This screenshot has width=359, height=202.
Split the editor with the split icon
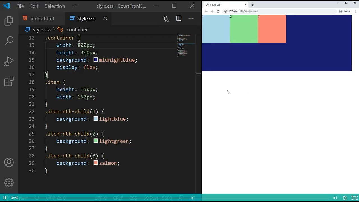[179, 19]
